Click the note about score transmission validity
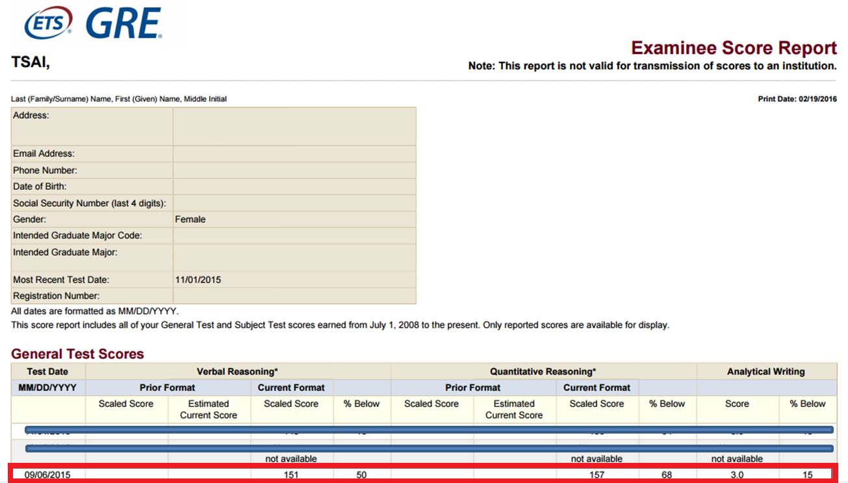The width and height of the screenshot is (848, 483). [x=652, y=66]
